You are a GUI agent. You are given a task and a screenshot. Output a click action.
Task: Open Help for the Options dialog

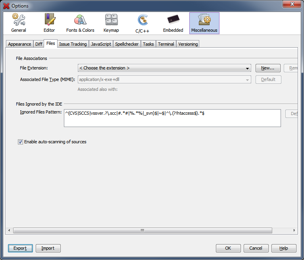pyautogui.click(x=284, y=248)
